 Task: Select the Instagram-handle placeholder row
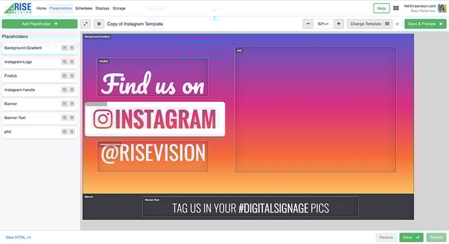(39, 90)
